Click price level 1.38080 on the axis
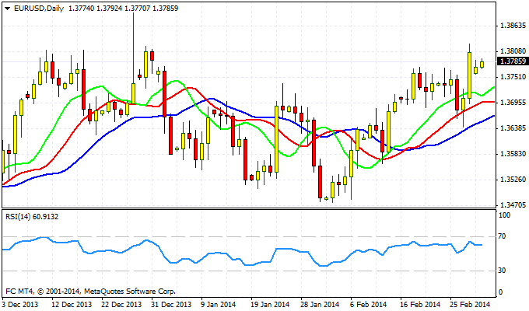Viewport: 529px width, 311px height. click(x=513, y=51)
